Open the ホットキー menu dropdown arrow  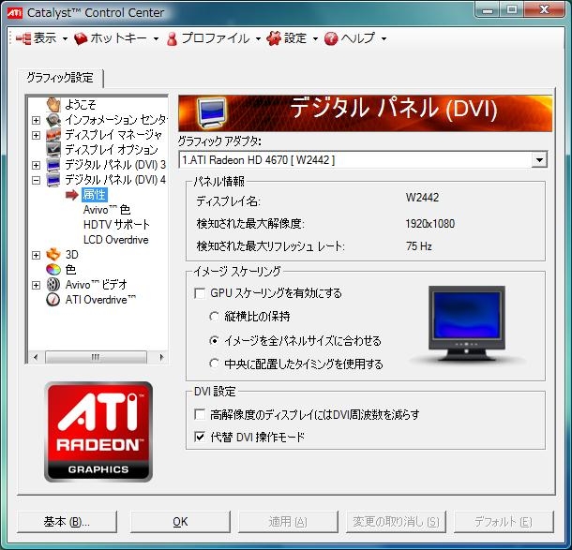pos(156,39)
